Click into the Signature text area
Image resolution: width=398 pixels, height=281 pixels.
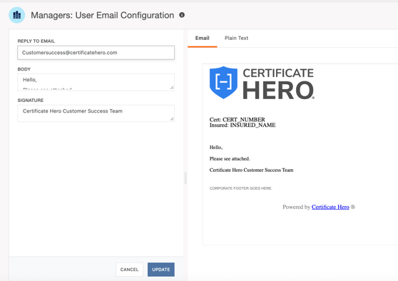point(96,113)
